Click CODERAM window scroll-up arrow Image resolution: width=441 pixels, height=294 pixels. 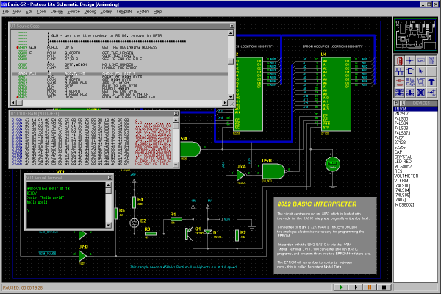coord(176,120)
